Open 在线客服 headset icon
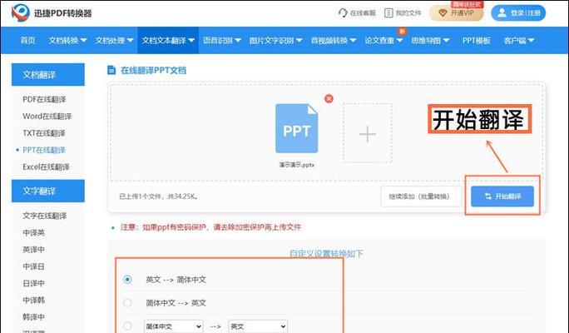This screenshot has height=333, width=569. 343,13
